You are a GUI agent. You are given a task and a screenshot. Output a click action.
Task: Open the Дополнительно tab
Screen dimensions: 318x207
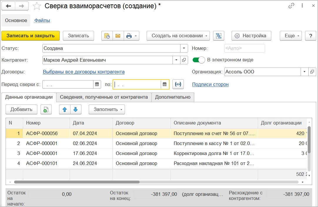click(x=173, y=97)
